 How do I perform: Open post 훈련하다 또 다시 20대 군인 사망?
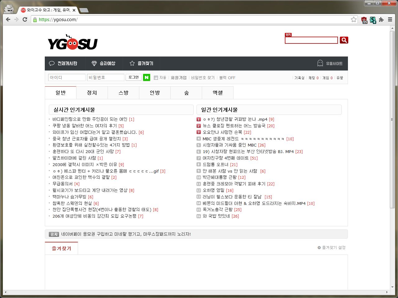coord(83,151)
